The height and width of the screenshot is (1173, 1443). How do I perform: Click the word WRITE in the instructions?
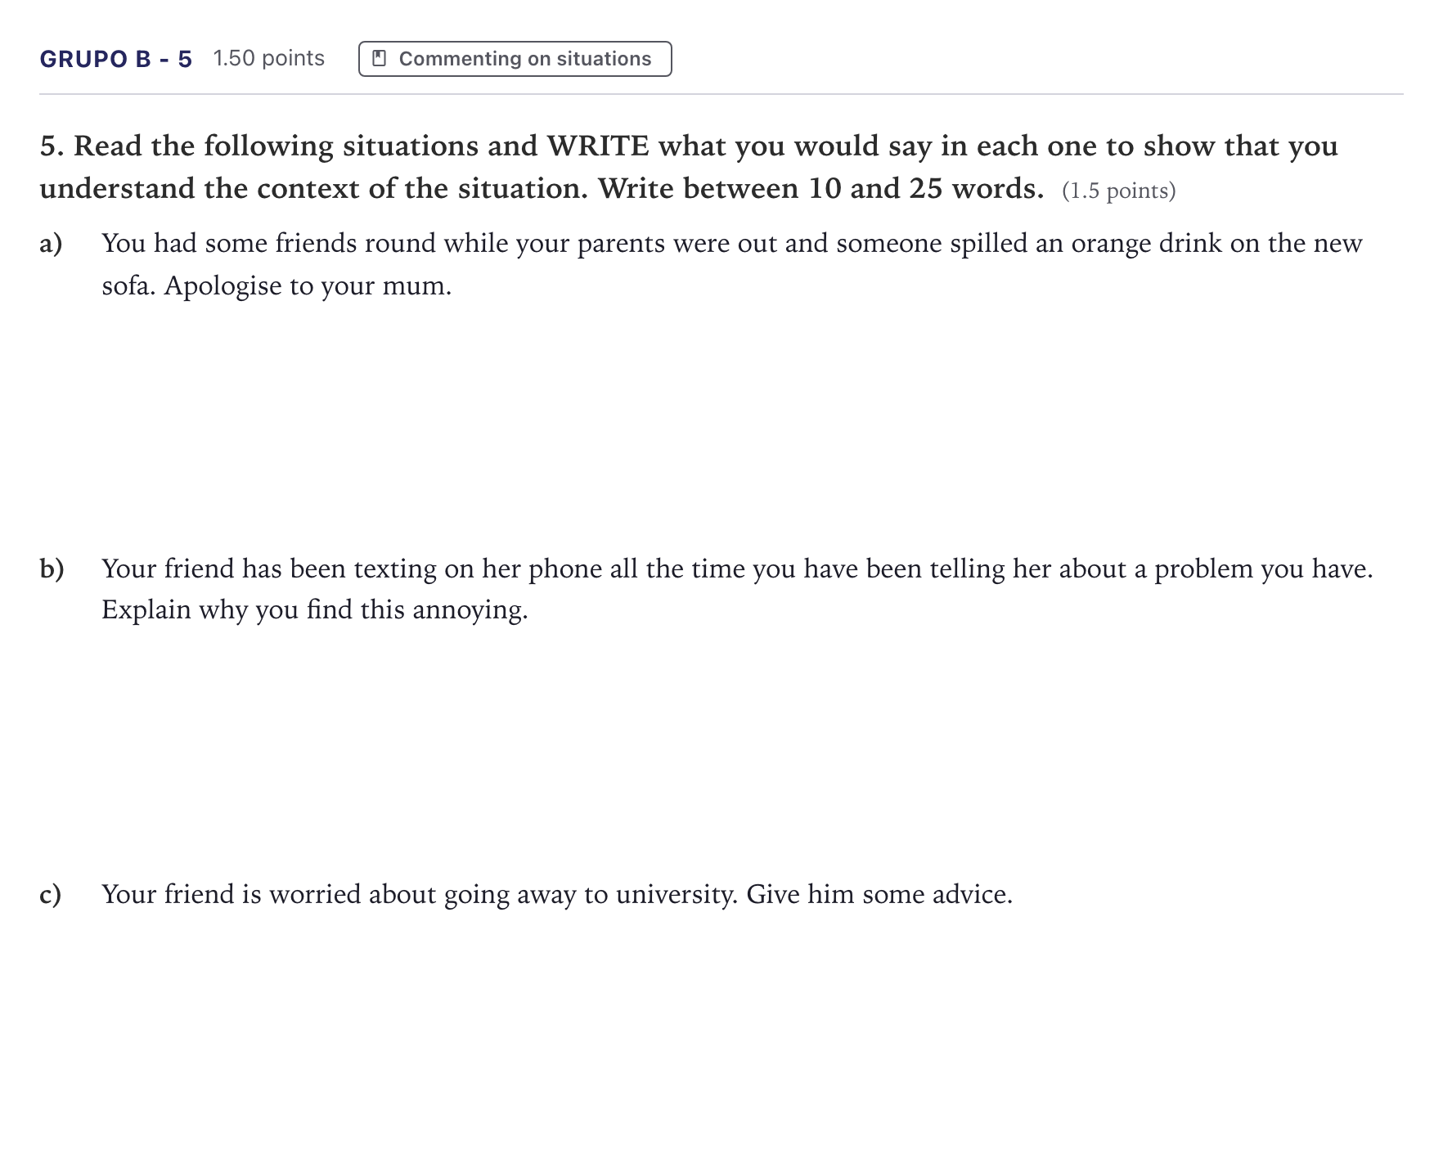[598, 146]
